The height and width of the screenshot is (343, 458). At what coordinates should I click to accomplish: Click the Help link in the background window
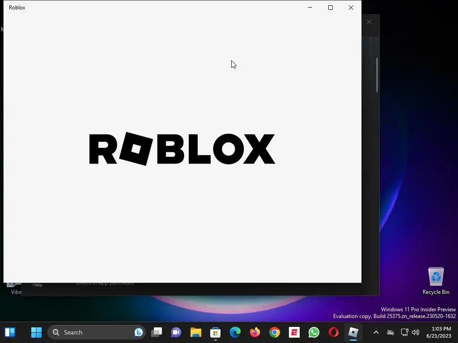pos(38,284)
